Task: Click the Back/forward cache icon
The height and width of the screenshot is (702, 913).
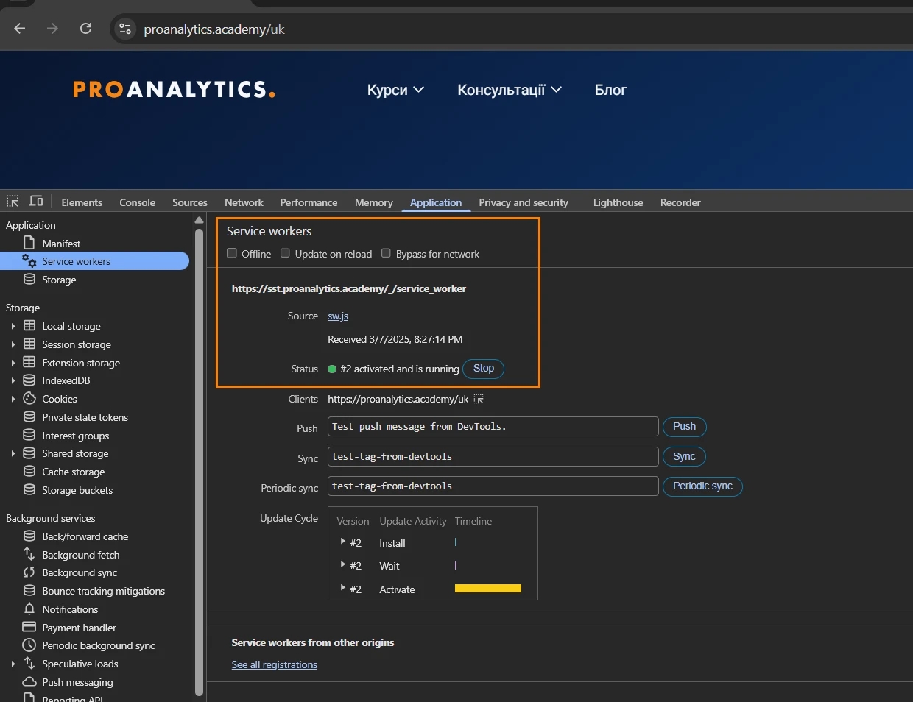Action: click(x=29, y=536)
